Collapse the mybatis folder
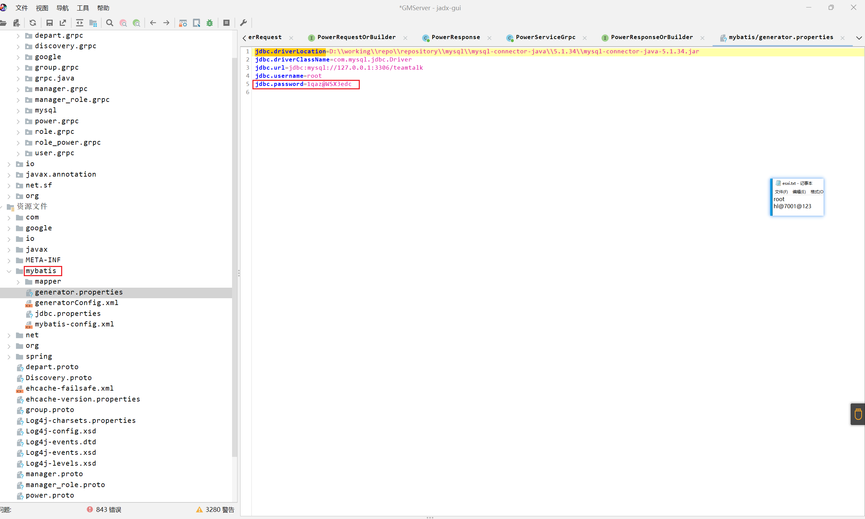 pyautogui.click(x=9, y=271)
